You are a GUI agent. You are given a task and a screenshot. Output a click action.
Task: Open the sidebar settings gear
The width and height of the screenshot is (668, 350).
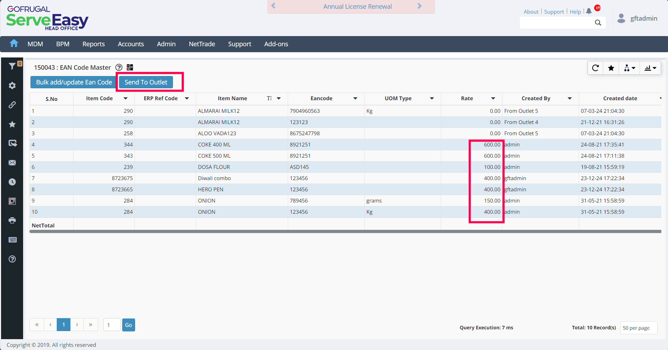(x=12, y=85)
